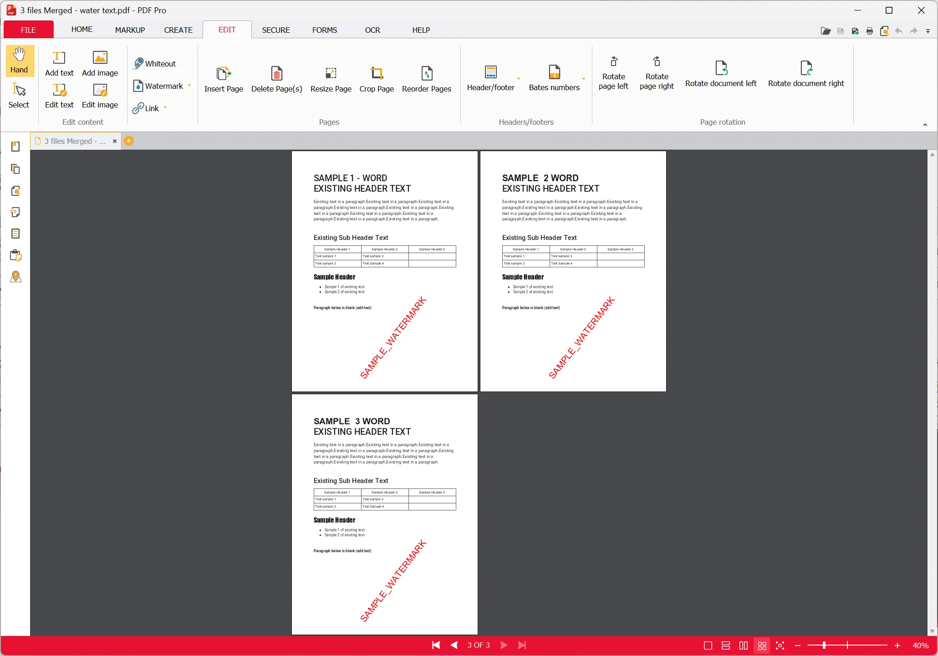
Task: Click Rotate document right
Action: pos(806,74)
